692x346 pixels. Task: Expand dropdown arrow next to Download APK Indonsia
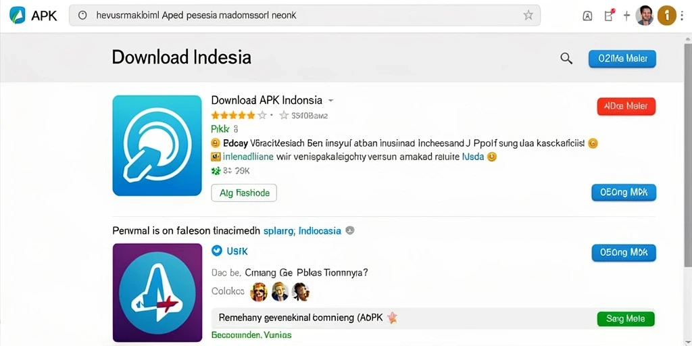(330, 101)
